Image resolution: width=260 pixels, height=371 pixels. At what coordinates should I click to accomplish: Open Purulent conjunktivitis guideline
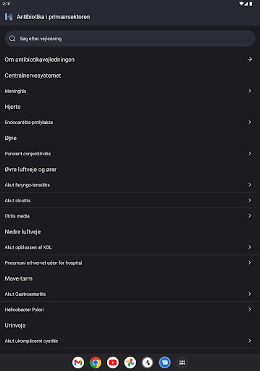pos(28,154)
